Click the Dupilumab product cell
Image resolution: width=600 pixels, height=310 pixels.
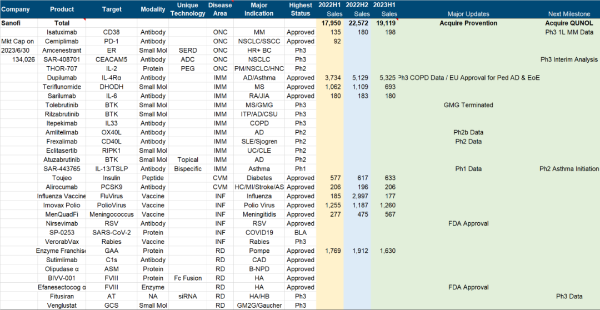point(62,78)
